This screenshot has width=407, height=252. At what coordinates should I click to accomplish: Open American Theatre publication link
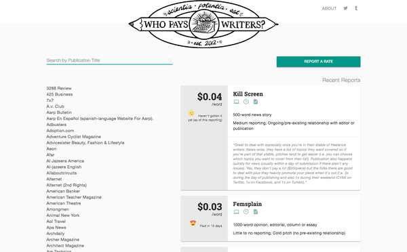[x=64, y=203]
